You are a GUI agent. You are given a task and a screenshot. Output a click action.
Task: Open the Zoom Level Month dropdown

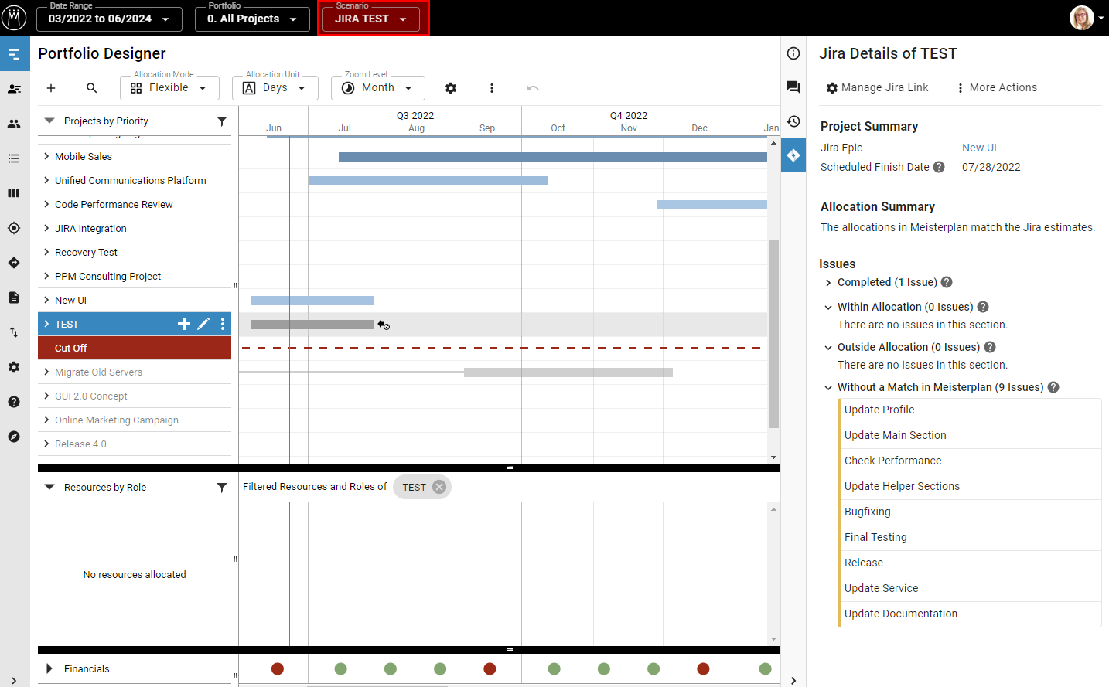pos(378,88)
